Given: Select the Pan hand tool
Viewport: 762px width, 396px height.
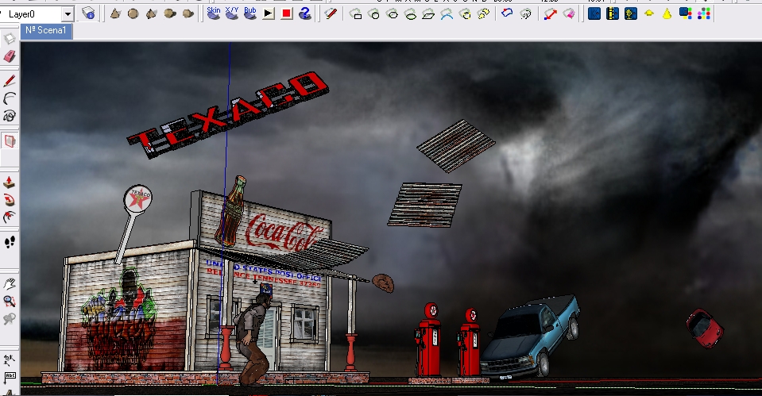Looking at the screenshot, I should pyautogui.click(x=10, y=283).
